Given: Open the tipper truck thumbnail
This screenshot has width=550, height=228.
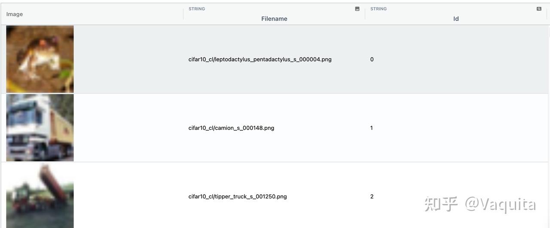Looking at the screenshot, I should point(40,195).
